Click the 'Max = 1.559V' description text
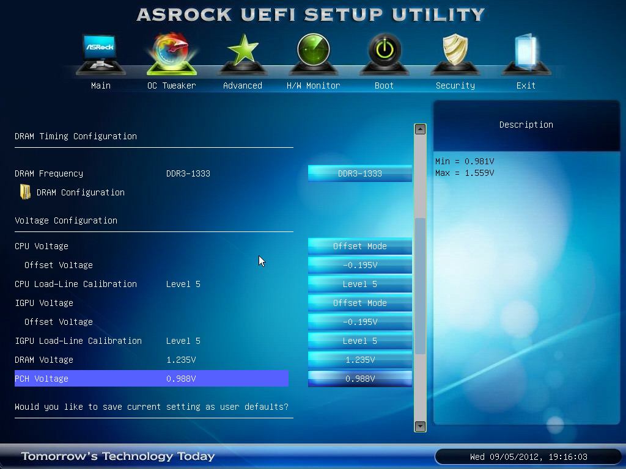Viewport: 626px width, 469px height. [x=465, y=173]
